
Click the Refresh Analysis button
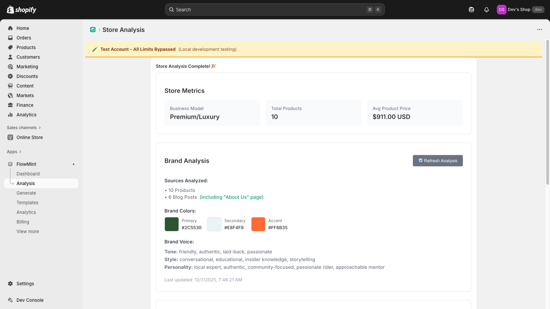[438, 161]
